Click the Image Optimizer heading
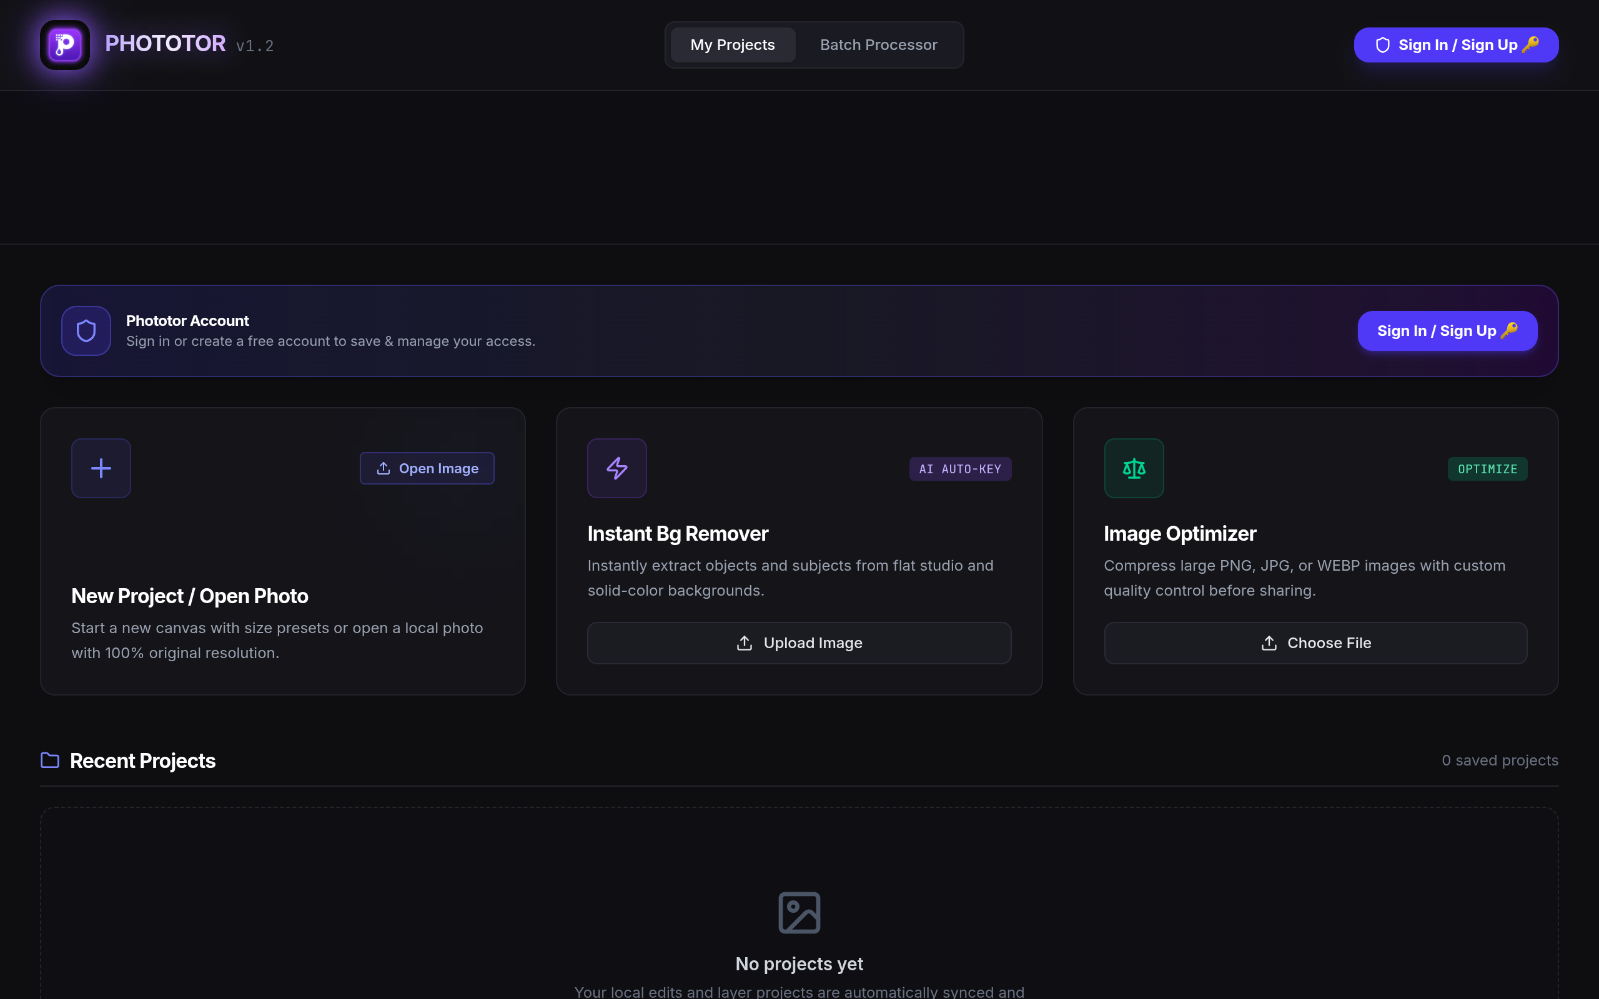The image size is (1599, 999). click(1180, 534)
